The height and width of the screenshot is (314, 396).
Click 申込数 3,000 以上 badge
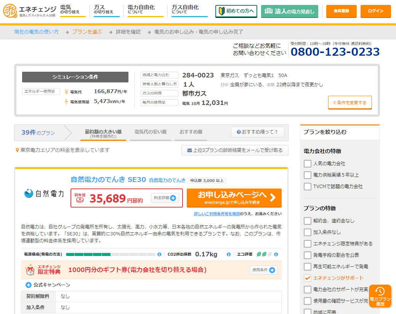pos(207,180)
